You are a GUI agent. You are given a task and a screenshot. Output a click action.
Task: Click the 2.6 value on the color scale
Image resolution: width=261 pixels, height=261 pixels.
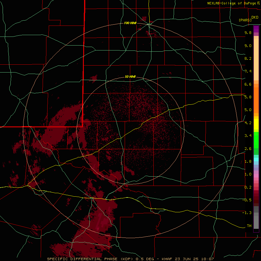tap(248, 149)
